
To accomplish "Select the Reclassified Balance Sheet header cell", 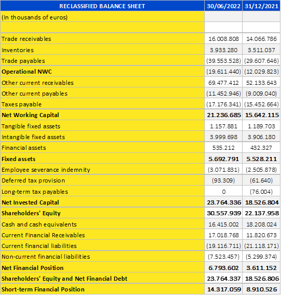I will coord(102,6).
